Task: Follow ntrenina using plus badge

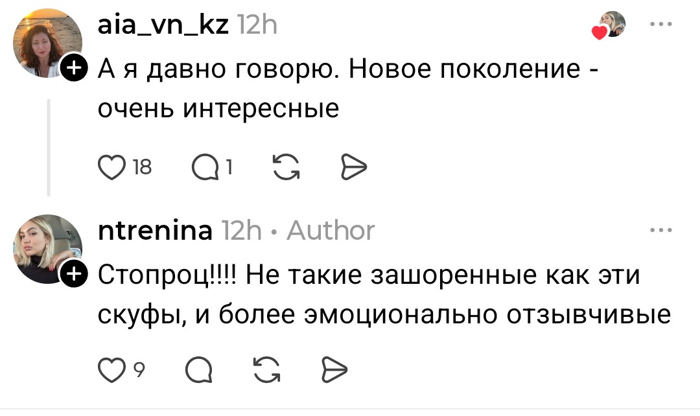Action: coord(73,274)
